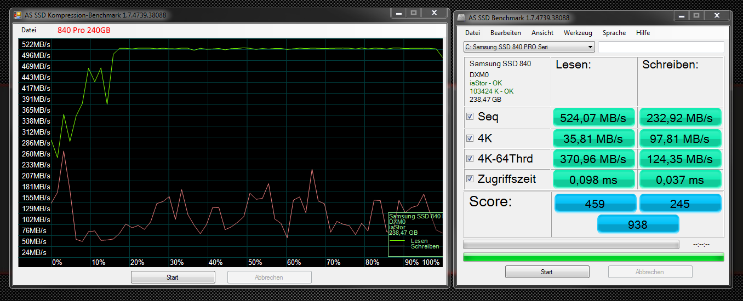Image resolution: width=743 pixels, height=301 pixels.
Task: Uncheck the 4K-64Thrd test checkbox
Action: pos(470,159)
